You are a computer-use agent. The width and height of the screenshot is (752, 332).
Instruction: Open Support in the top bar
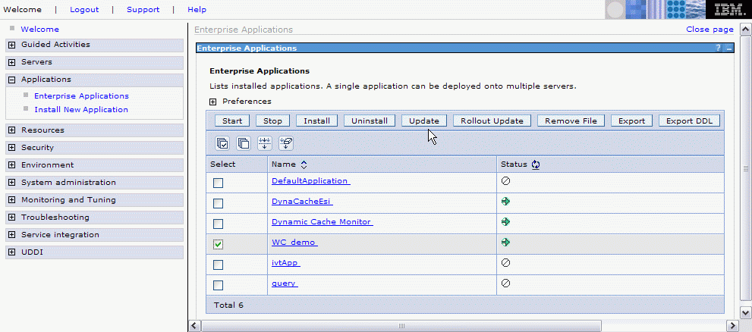pos(143,10)
